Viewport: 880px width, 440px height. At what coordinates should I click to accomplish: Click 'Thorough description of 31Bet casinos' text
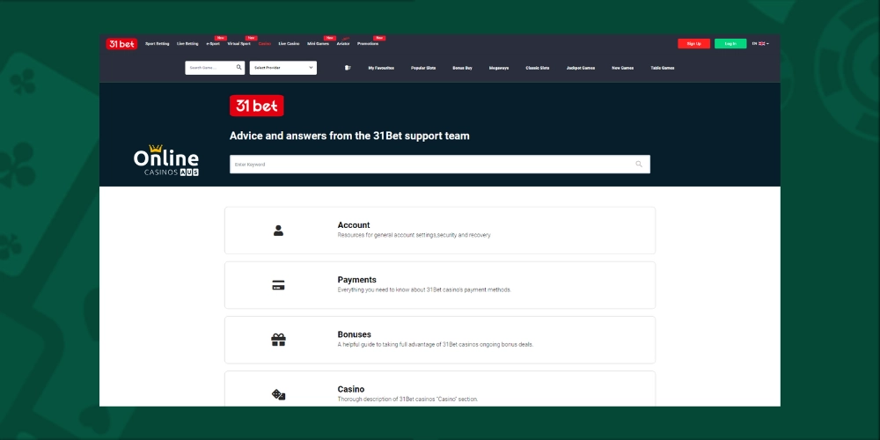pyautogui.click(x=407, y=400)
